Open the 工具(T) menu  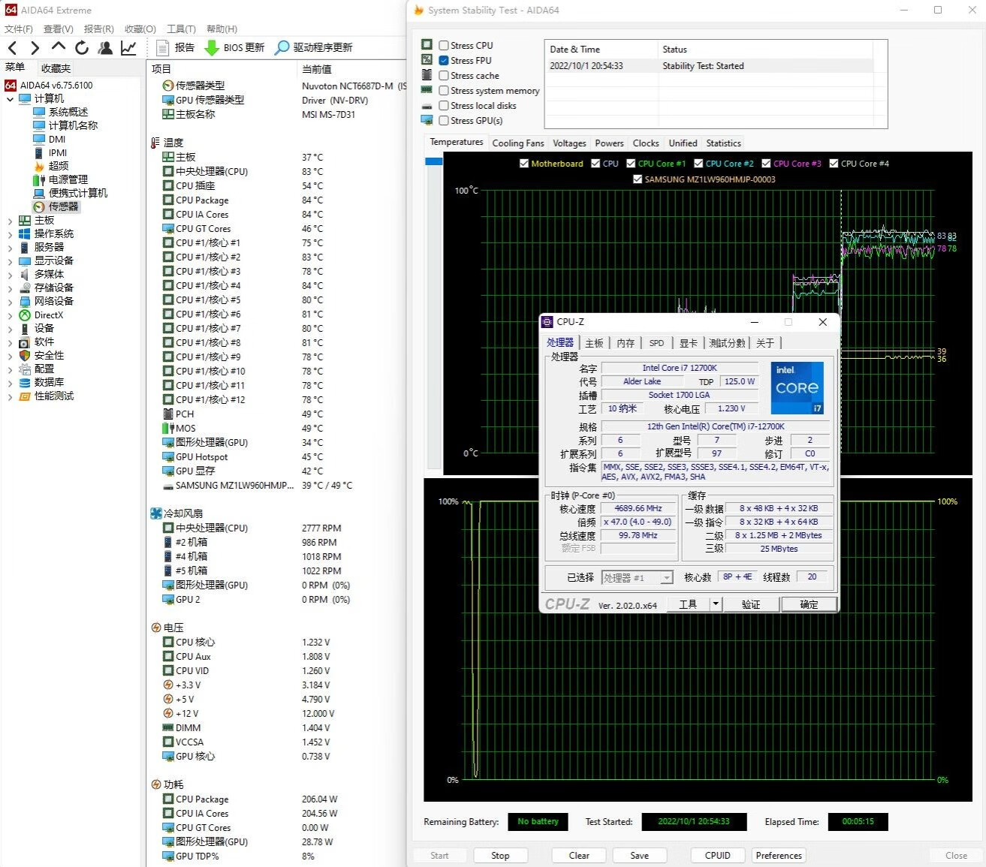click(x=180, y=29)
